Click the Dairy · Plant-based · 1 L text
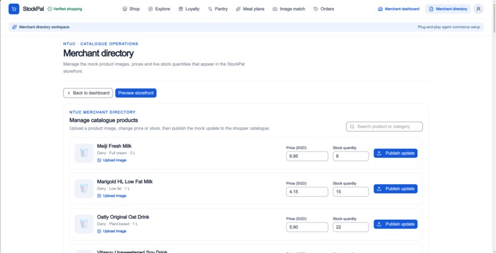The height and width of the screenshot is (253, 496). point(118,224)
